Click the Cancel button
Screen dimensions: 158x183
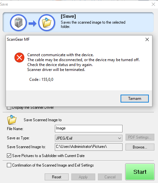coord(110,177)
